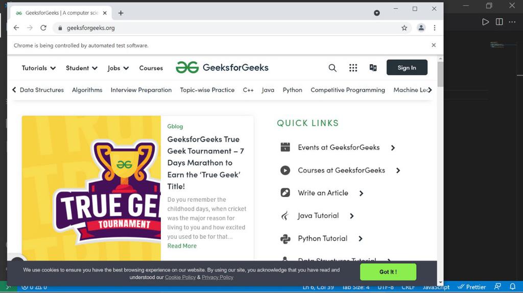The width and height of the screenshot is (523, 293).
Task: Open VS Code more actions ellipsis
Action: 512,22
